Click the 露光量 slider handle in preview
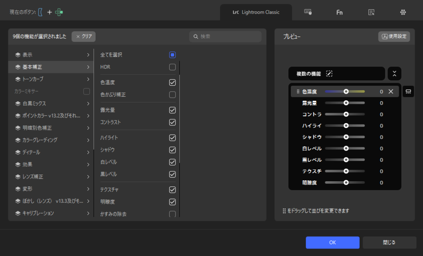The image size is (423, 256). [x=346, y=103]
